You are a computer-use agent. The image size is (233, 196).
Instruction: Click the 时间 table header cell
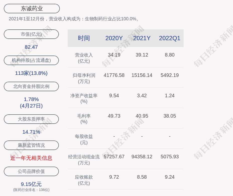pyautogui.click(x=84, y=38)
